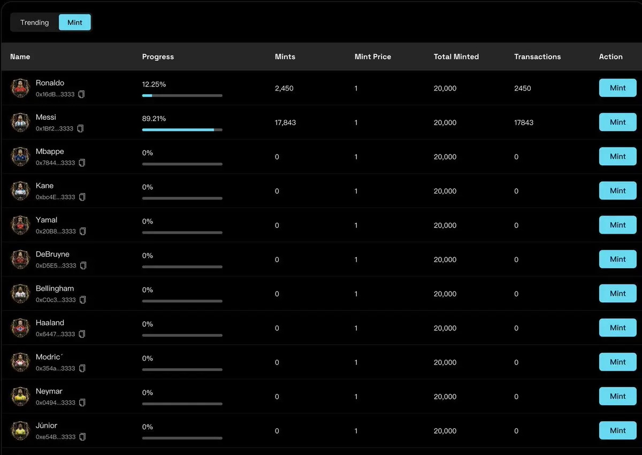Copy DeBruyne contract address 0xD5E5...3333

click(x=83, y=265)
